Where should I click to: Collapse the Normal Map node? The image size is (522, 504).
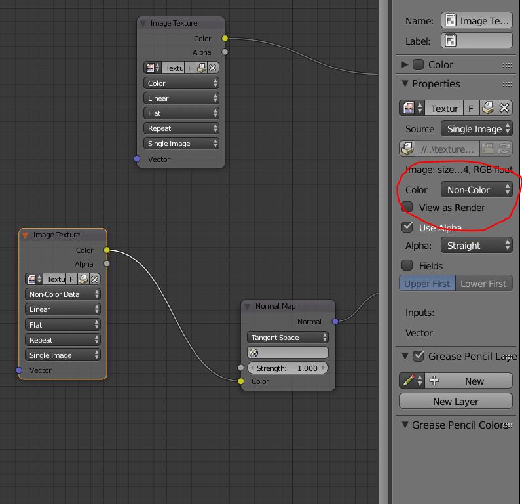(247, 307)
